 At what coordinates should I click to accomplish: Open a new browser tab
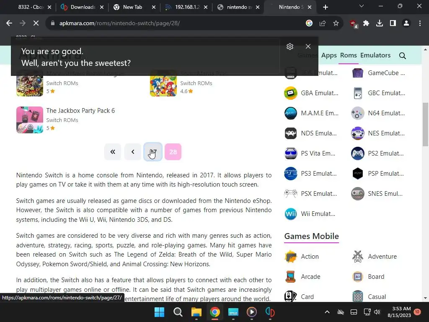pyautogui.click(x=325, y=8)
